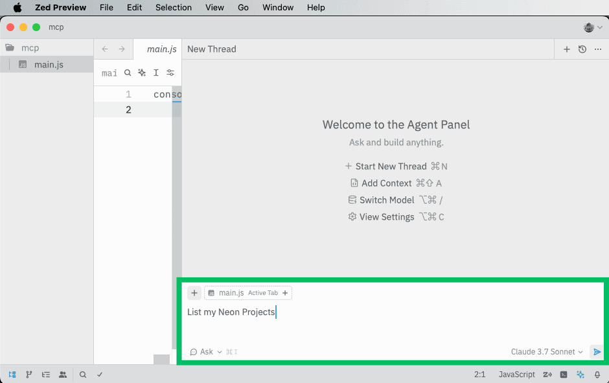Click Start New Thread in the welcome panel
This screenshot has width=609, height=383.
coord(391,167)
